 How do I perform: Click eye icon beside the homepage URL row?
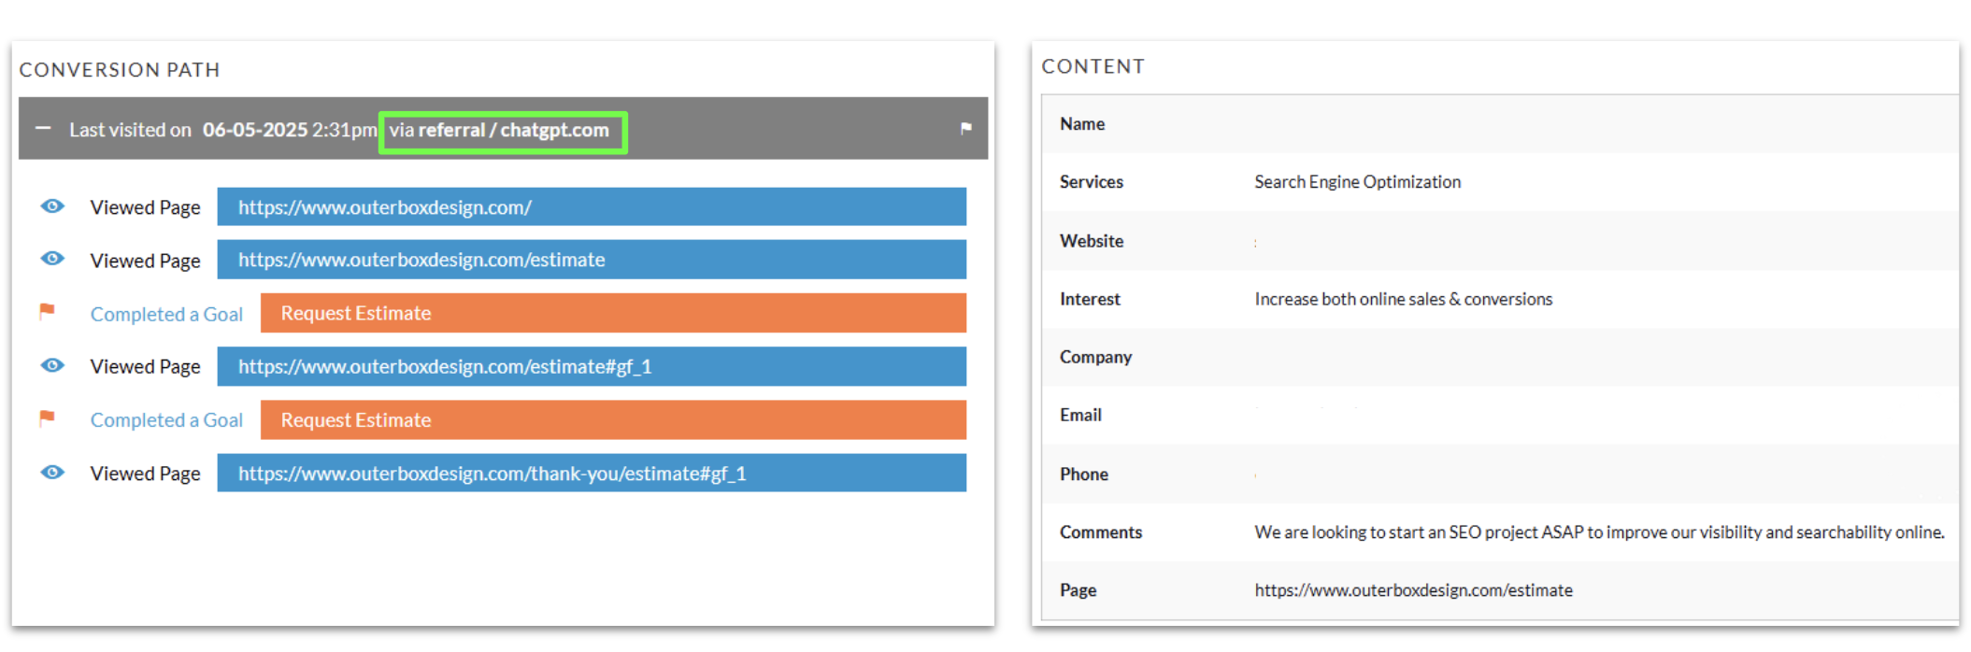(x=52, y=206)
